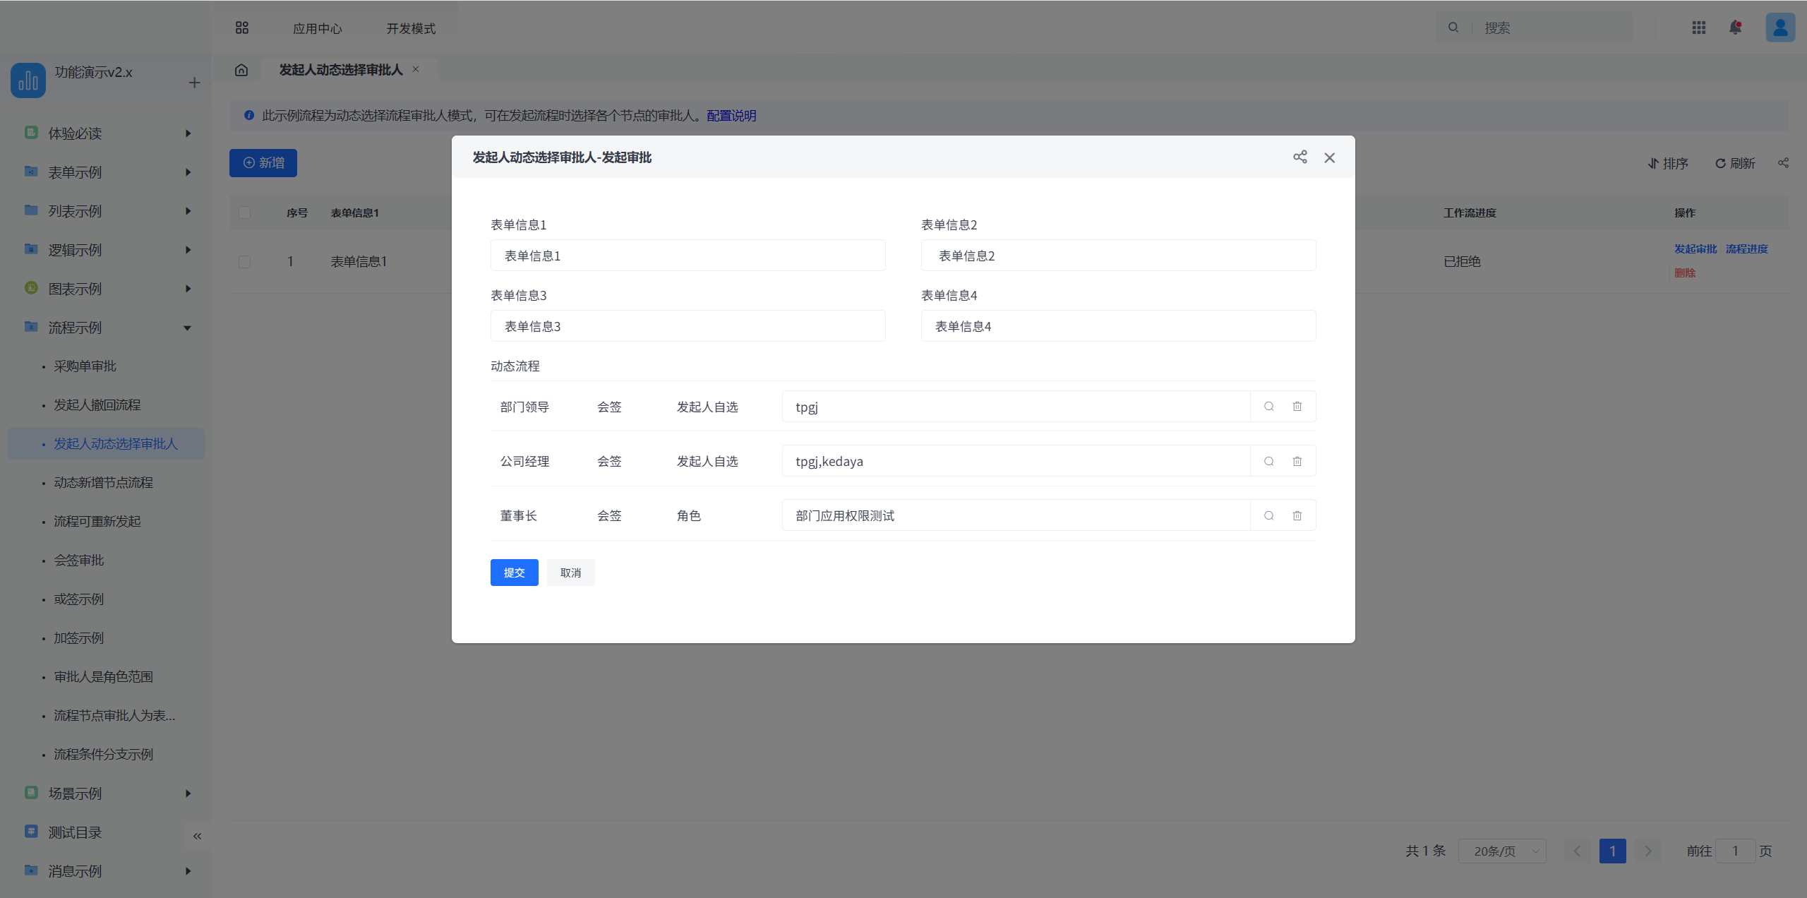Switch to 开发模式 top menu
The image size is (1807, 898).
click(x=410, y=28)
